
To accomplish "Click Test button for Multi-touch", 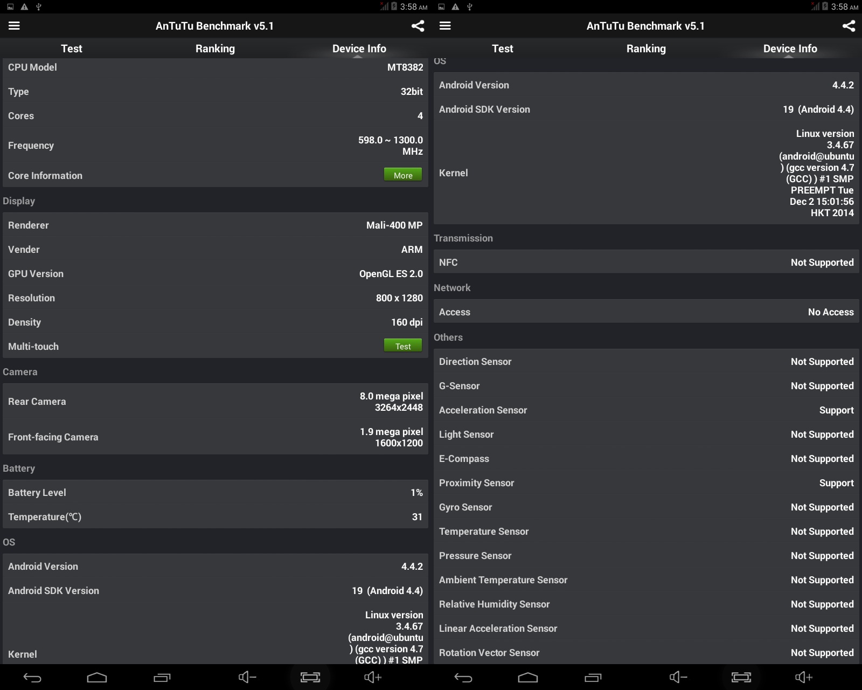I will click(x=403, y=346).
